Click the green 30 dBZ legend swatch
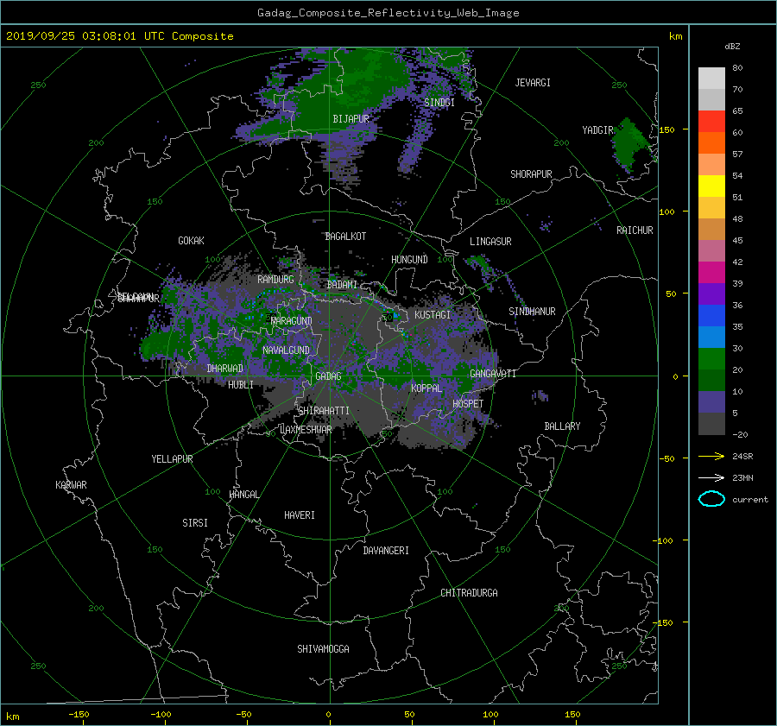Image resolution: width=777 pixels, height=726 pixels. click(711, 358)
